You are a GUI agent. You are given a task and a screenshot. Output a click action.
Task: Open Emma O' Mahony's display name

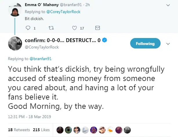click(42, 5)
